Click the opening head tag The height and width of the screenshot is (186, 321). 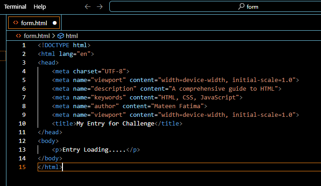(x=48, y=62)
